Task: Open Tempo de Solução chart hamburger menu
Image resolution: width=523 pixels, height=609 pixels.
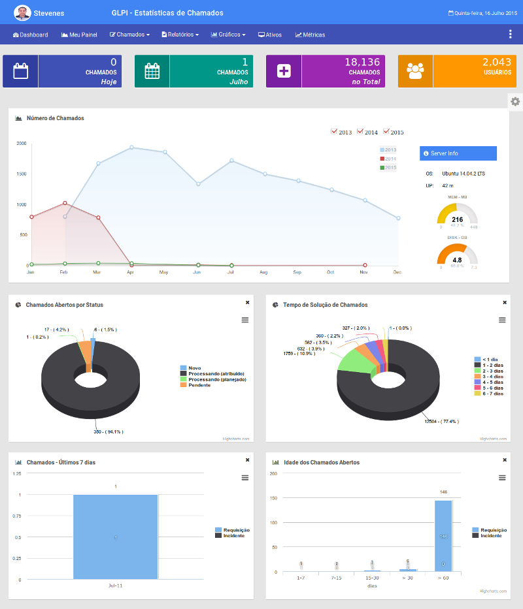Action: pos(502,320)
